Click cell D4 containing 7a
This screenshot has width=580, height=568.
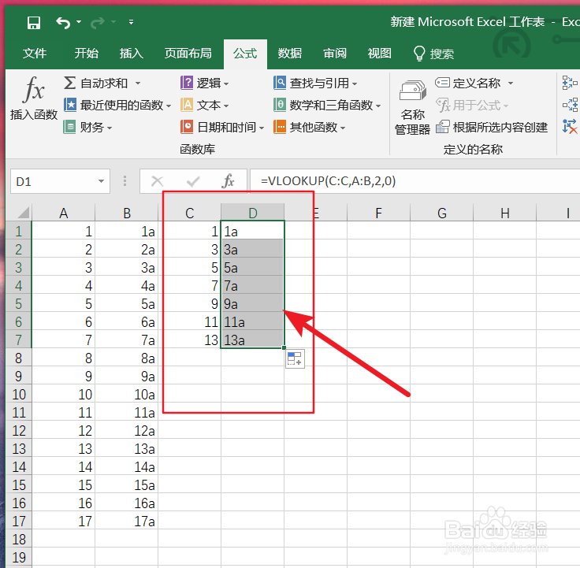253,285
